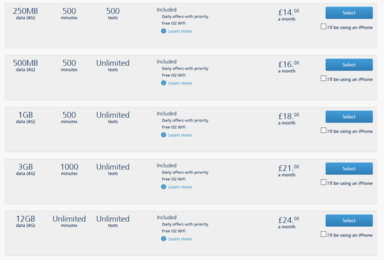The width and height of the screenshot is (384, 260).
Task: Open Learn more link for 1GB plan
Action: coord(180,135)
